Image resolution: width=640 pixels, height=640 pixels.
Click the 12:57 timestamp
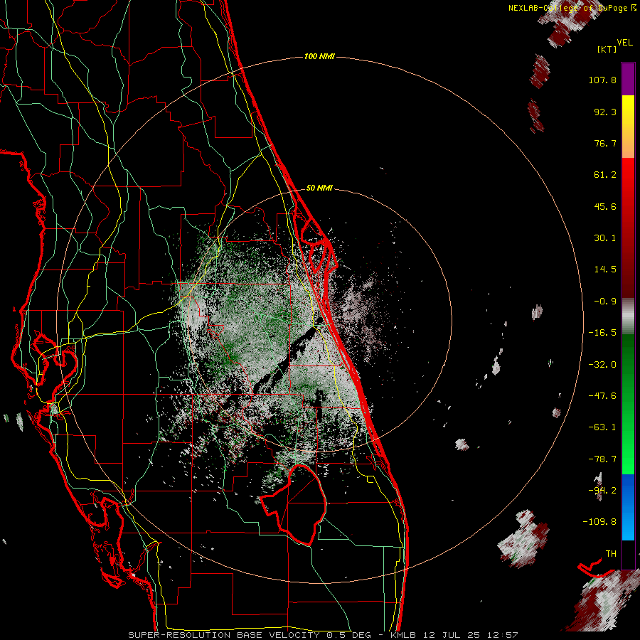pos(503,635)
